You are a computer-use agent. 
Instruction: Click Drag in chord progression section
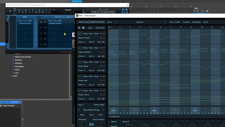(x=82, y=115)
